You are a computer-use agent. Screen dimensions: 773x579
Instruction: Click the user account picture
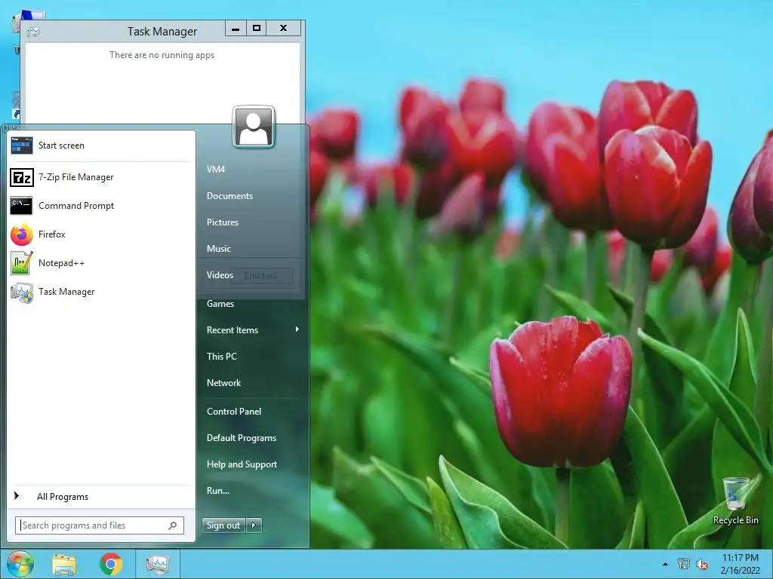pos(254,127)
